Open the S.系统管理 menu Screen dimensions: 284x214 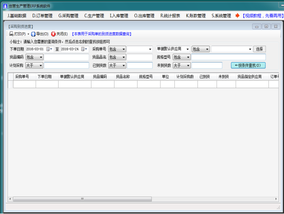[x=221, y=16]
